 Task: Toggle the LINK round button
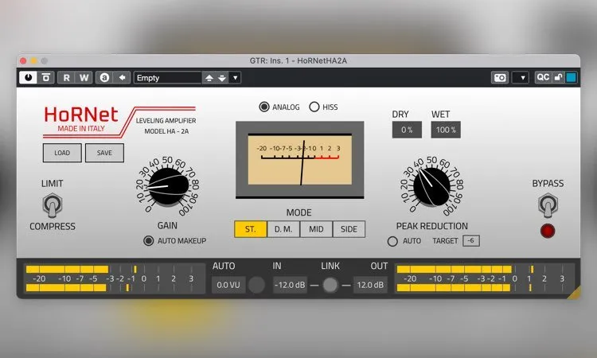330,285
